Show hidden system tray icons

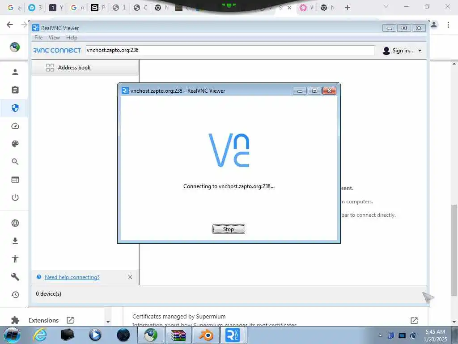click(x=380, y=335)
